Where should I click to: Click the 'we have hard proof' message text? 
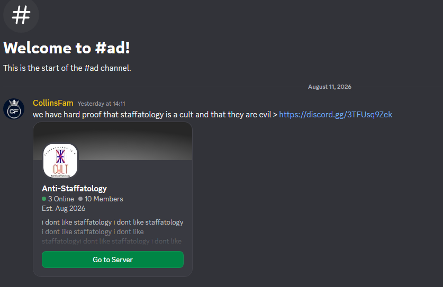click(155, 114)
